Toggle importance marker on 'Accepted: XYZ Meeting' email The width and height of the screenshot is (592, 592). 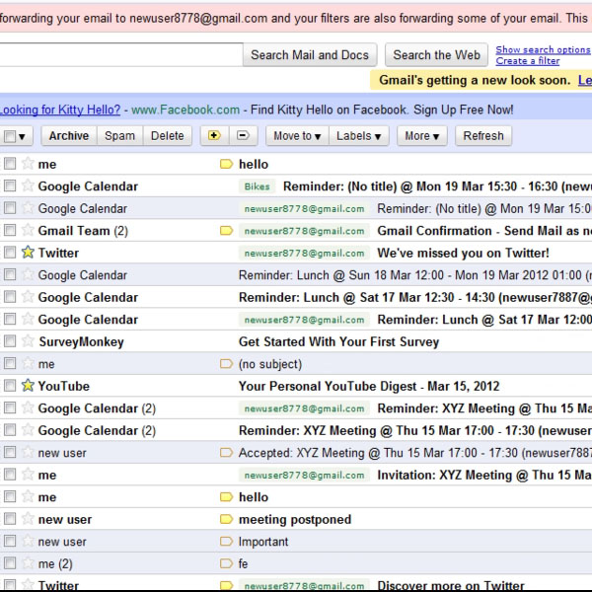click(226, 452)
